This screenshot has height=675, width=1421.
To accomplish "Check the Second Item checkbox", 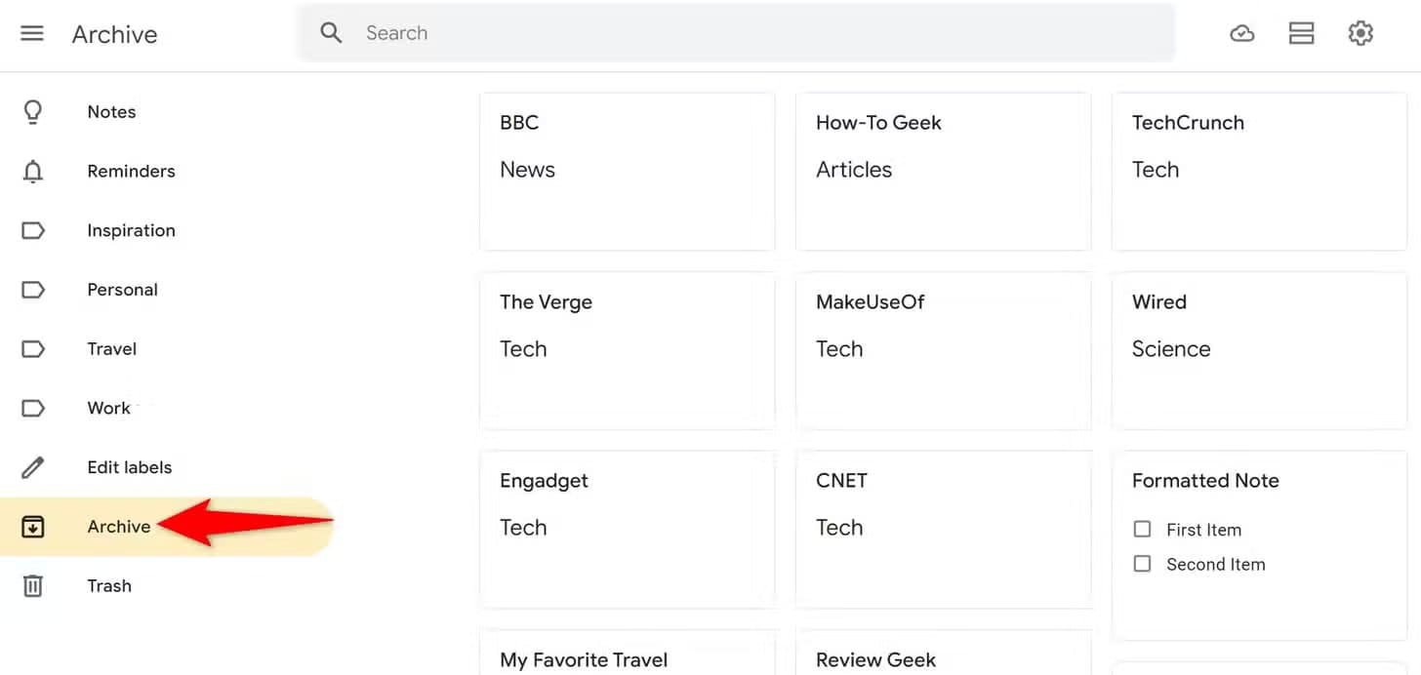I will (1142, 564).
